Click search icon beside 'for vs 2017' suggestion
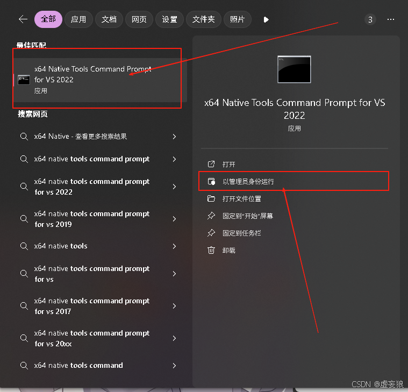Screen dimensions: 408x392 coord(24,306)
